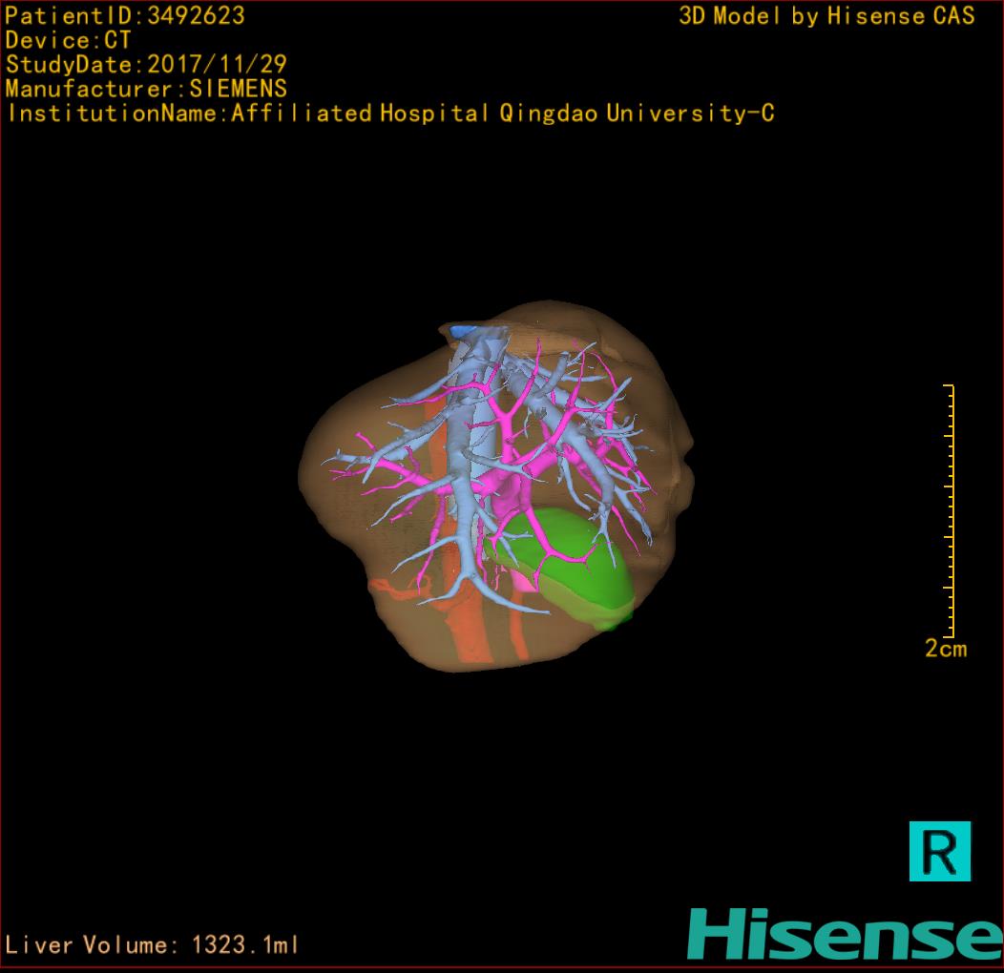Select the StudyDate:2017/11/29 text
This screenshot has width=1004, height=973.
[x=146, y=64]
